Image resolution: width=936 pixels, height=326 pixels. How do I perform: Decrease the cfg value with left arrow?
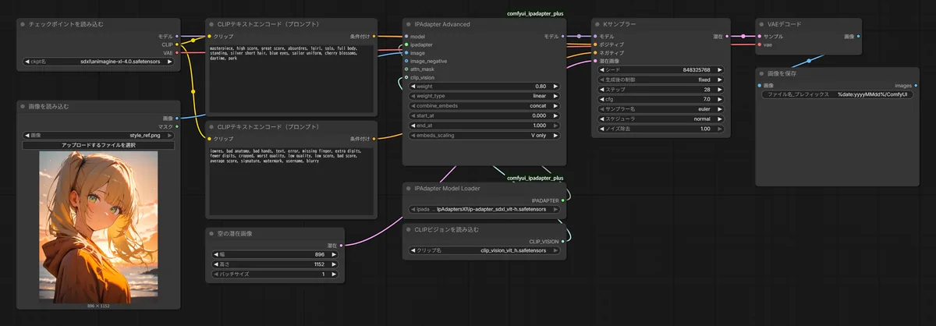(x=601, y=99)
